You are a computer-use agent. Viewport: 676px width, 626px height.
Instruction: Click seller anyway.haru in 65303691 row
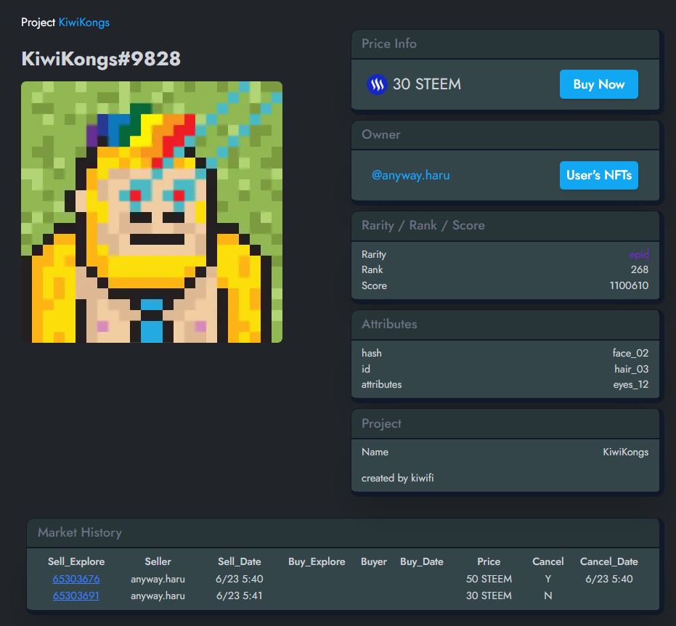[x=158, y=595]
